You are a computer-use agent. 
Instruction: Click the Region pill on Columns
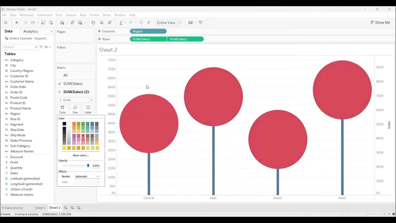(x=148, y=31)
